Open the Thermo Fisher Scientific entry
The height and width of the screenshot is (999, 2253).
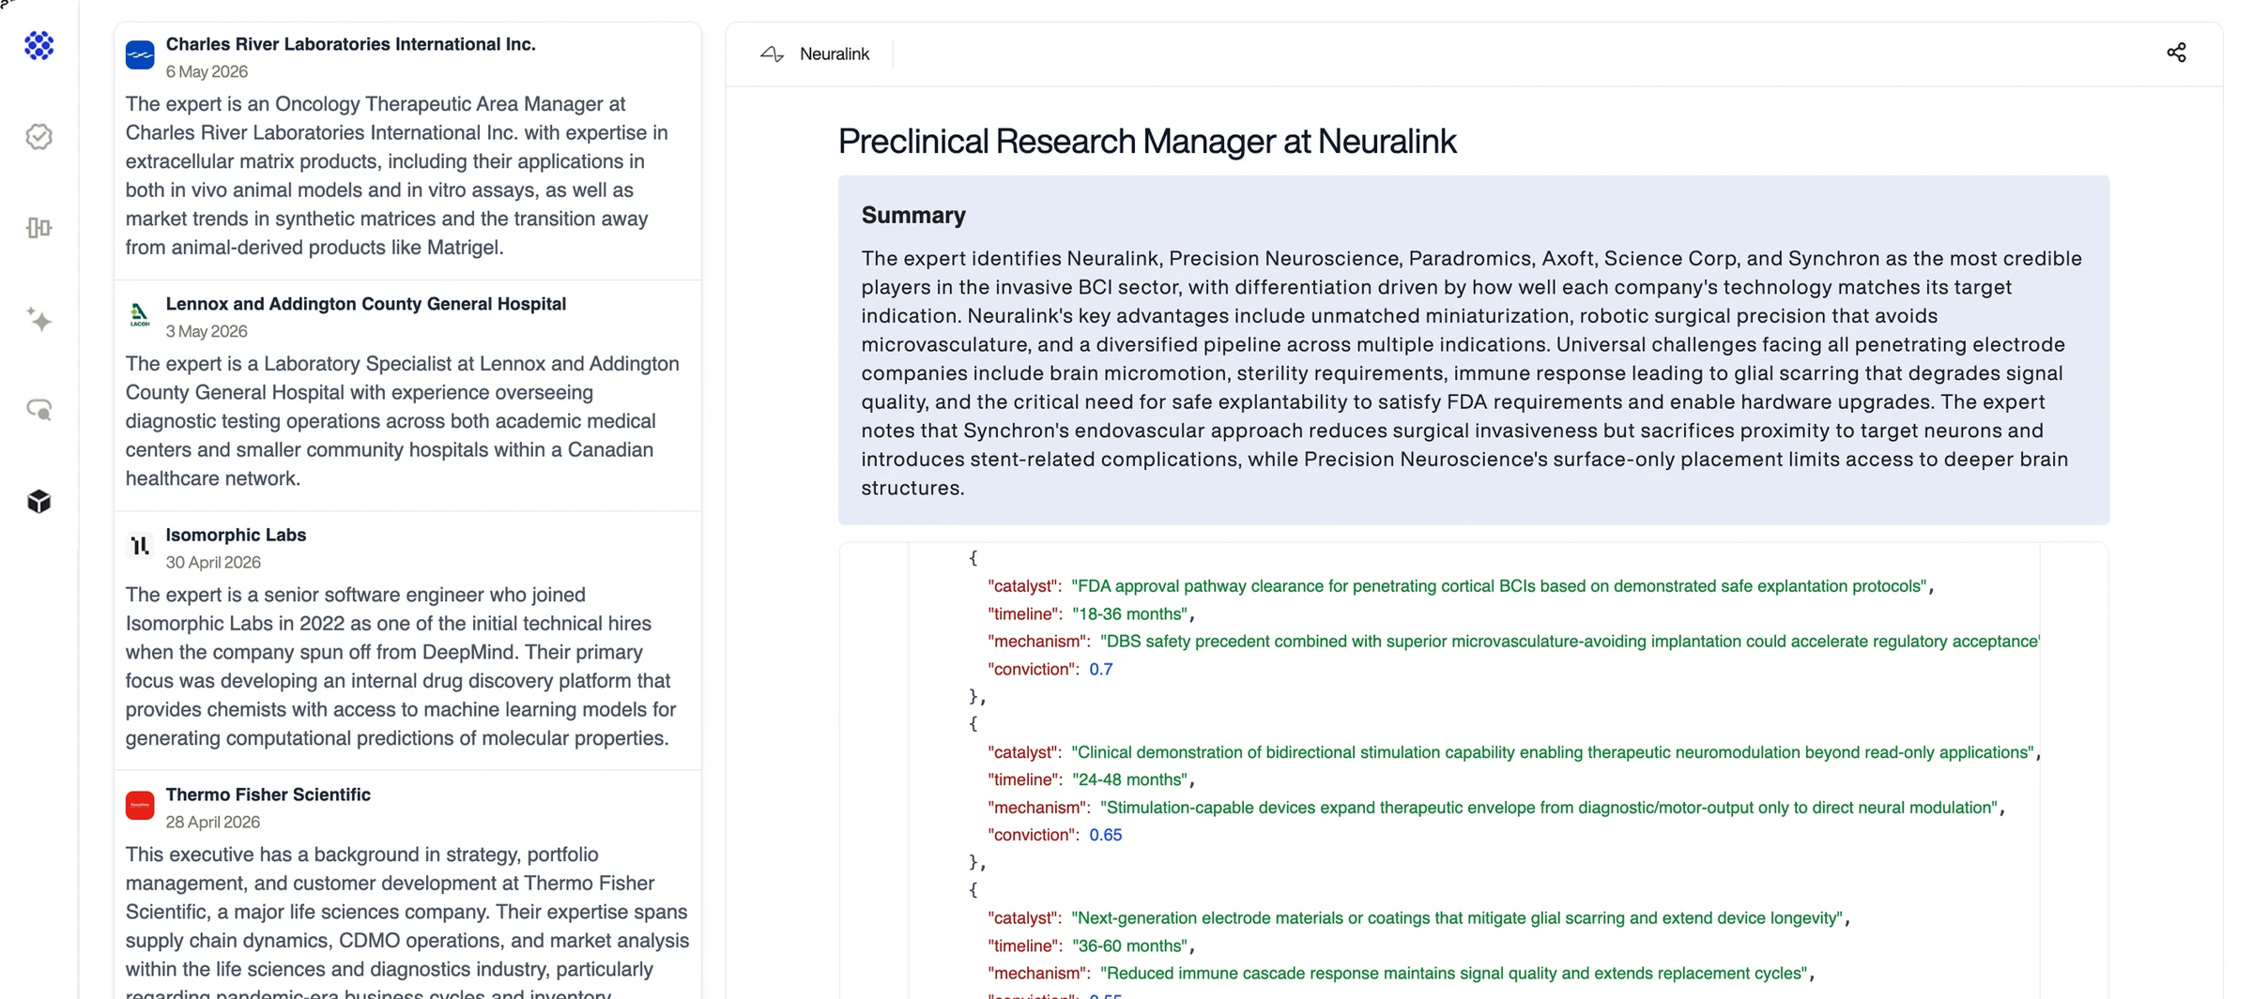(x=408, y=885)
